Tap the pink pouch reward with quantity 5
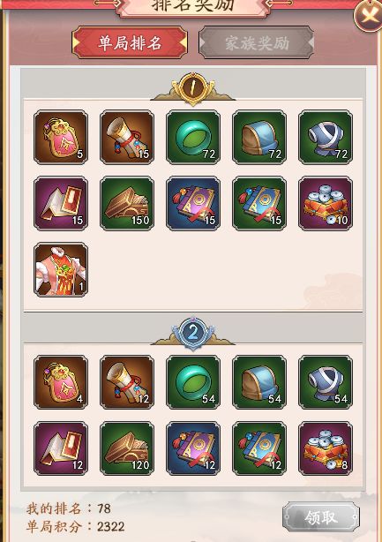 pyautogui.click(x=61, y=137)
